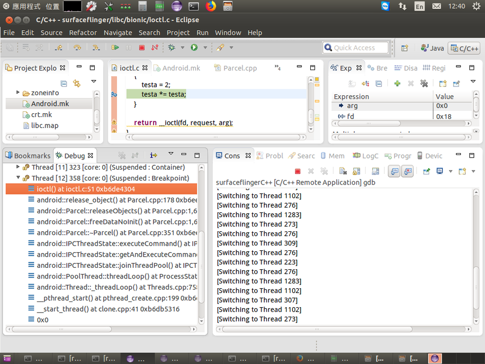The height and width of the screenshot is (364, 485).
Task: Click the Quick Access search field
Action: pyautogui.click(x=355, y=48)
